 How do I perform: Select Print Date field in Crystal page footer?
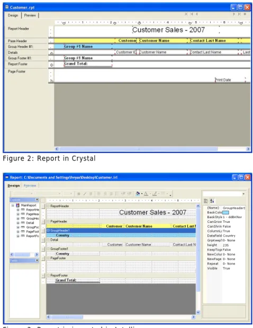223,80
